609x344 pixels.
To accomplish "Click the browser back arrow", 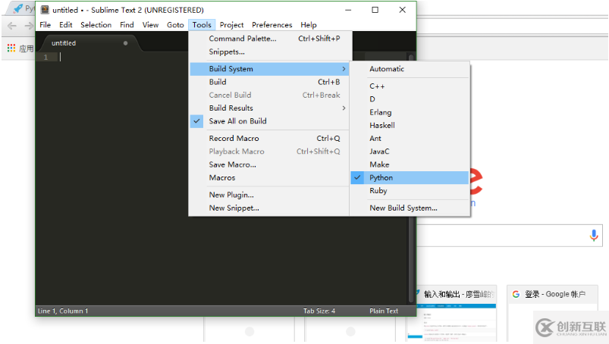I will pyautogui.click(x=12, y=26).
